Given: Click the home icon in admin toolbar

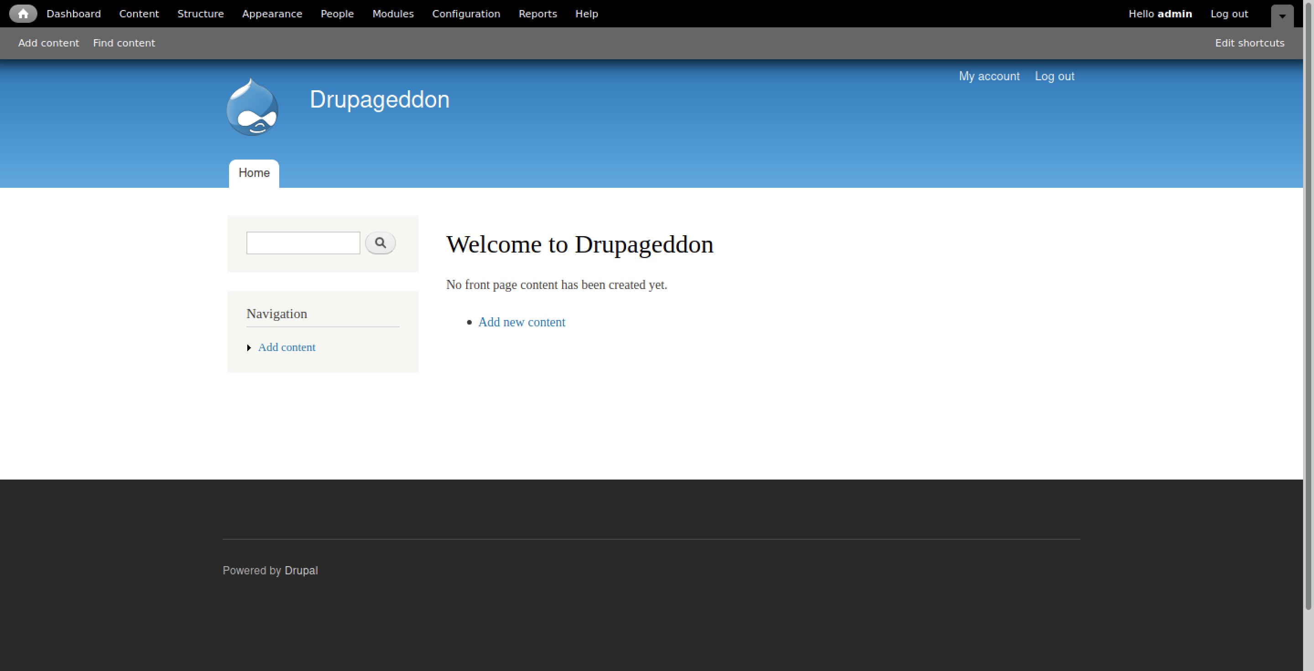Looking at the screenshot, I should coord(23,14).
